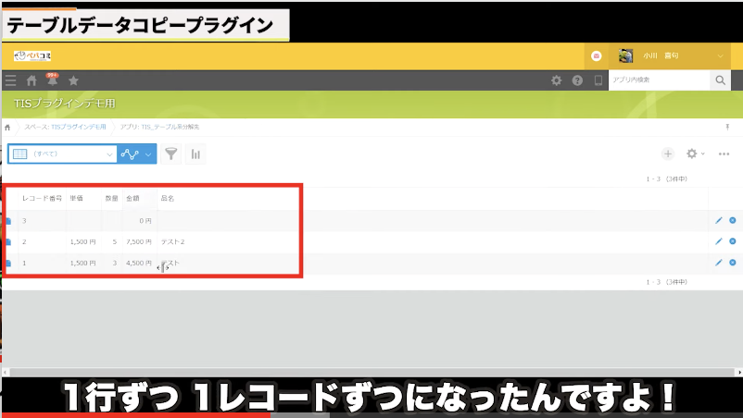Screen dimensions: 743x418
Task: Click the filter funnel icon
Action: point(171,154)
